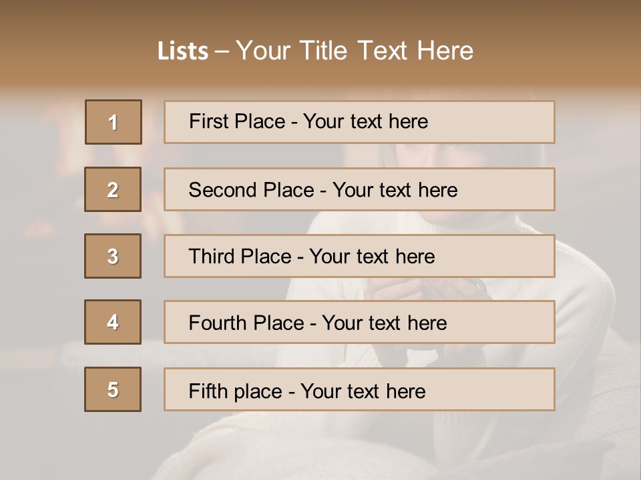The image size is (641, 480).
Task: Click the number 3 box
Action: 113,256
